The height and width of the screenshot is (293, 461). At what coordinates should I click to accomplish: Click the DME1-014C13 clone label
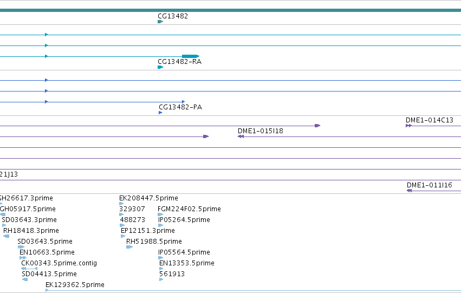pos(430,120)
